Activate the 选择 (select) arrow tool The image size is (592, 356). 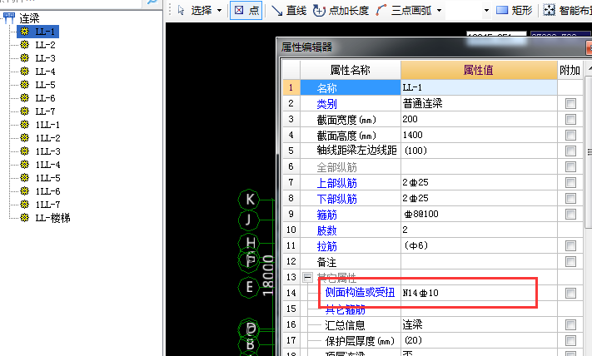[x=195, y=10]
